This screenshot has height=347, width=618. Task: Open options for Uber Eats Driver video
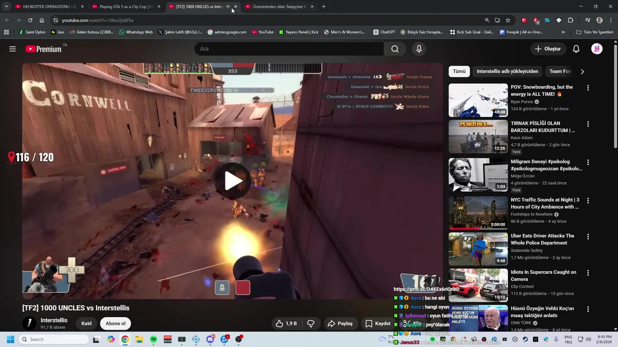(x=588, y=237)
